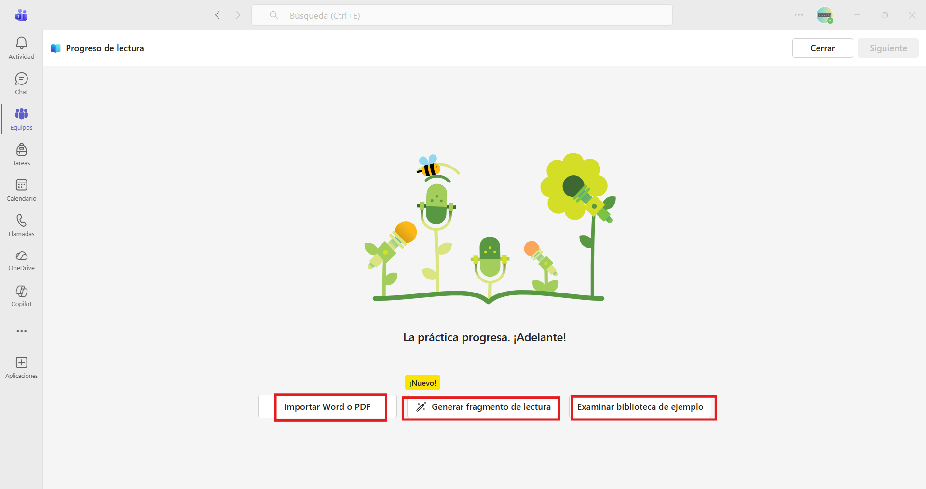Focus the Búsqueda search field
926x489 pixels.
coord(462,15)
